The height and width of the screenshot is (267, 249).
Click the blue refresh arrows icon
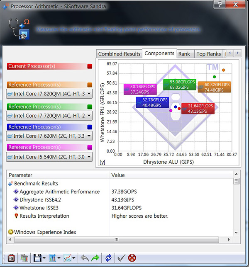pos(108,258)
